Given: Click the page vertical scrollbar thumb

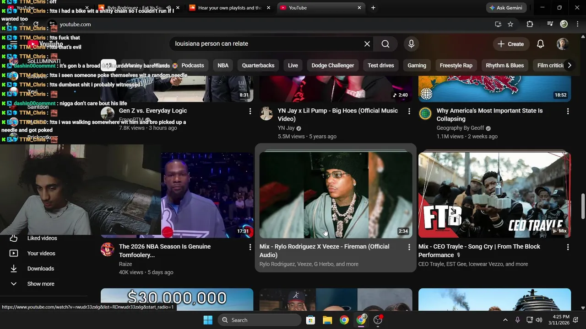Looking at the screenshot, I should pyautogui.click(x=583, y=206).
